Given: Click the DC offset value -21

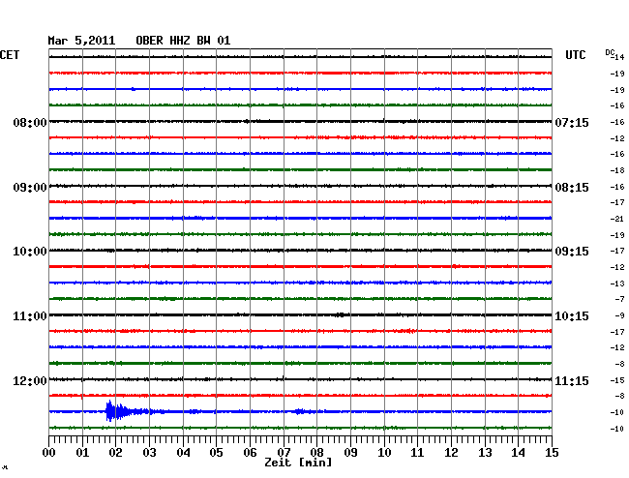Looking at the screenshot, I should [x=617, y=219].
